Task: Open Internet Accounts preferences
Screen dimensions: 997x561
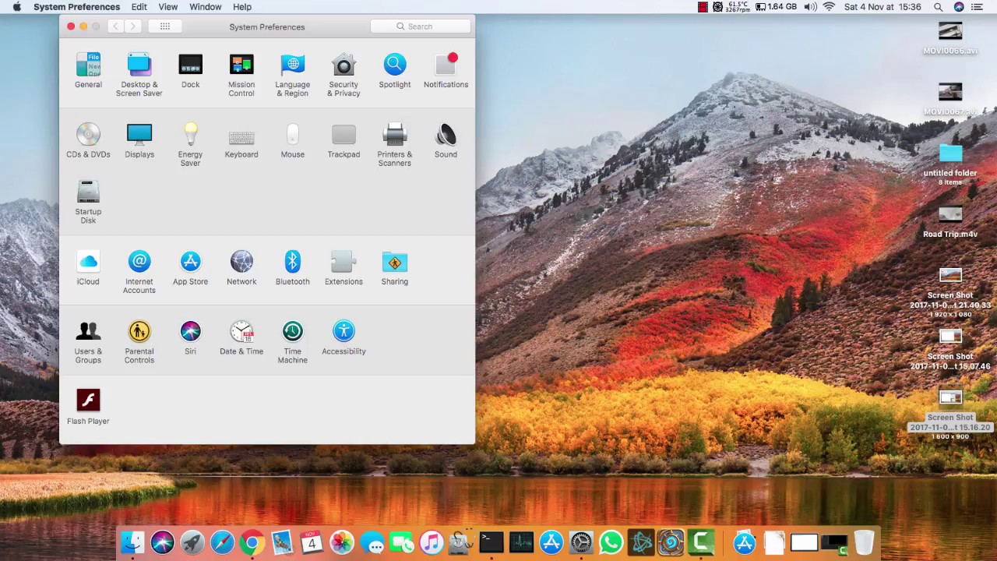Action: 139,273
